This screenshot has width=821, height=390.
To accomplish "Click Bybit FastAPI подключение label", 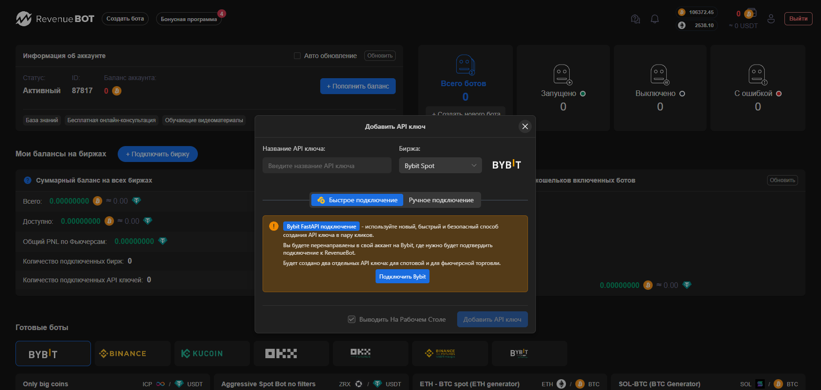I will click(321, 227).
